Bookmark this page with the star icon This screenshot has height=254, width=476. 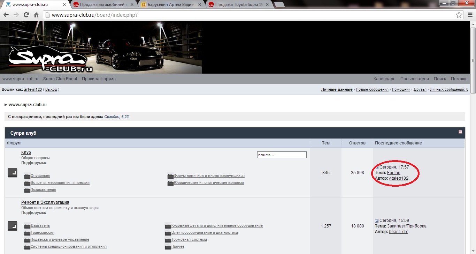click(x=459, y=15)
